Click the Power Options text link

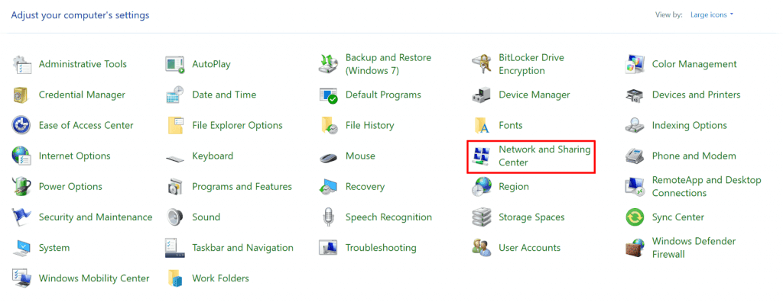[70, 186]
